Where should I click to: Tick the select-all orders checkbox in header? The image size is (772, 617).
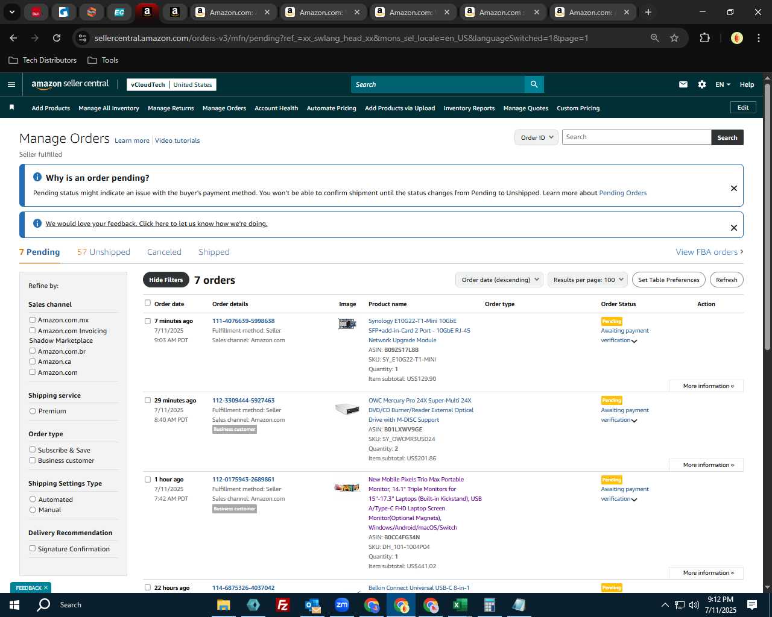(148, 303)
